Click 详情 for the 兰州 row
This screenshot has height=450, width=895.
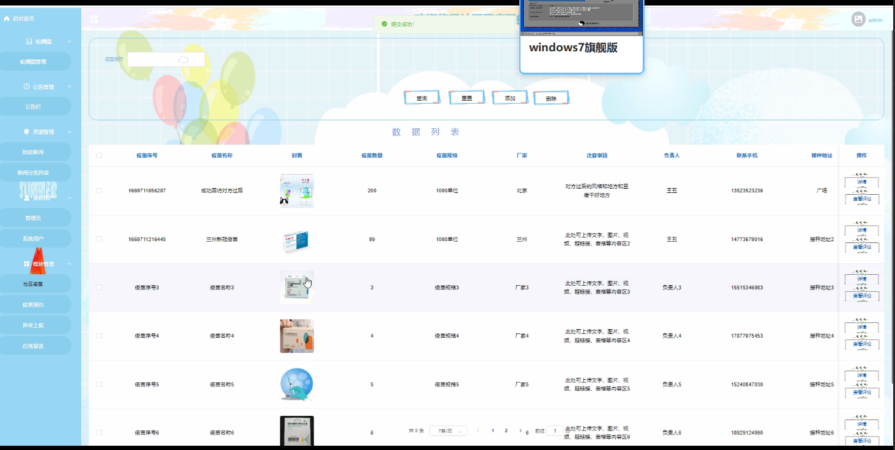(x=861, y=230)
